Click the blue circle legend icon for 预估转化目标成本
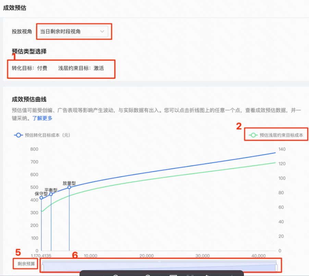309x276 pixels. (x=18, y=135)
